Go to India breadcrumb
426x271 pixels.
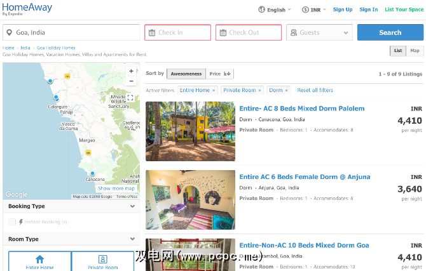[25, 48]
